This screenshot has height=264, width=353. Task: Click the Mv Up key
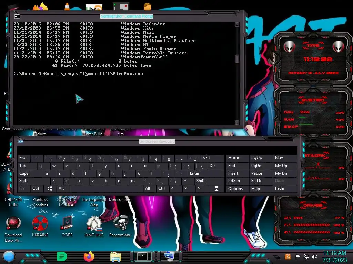pos(285,166)
